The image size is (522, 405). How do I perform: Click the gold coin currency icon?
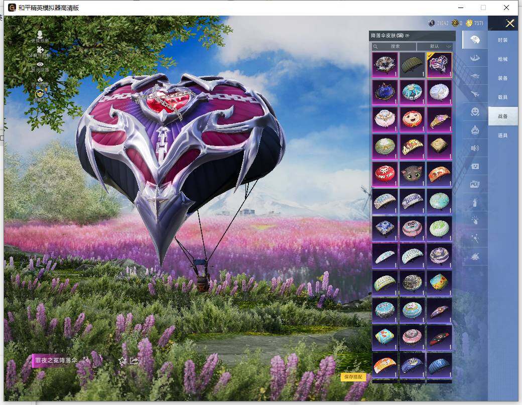pyautogui.click(x=469, y=23)
